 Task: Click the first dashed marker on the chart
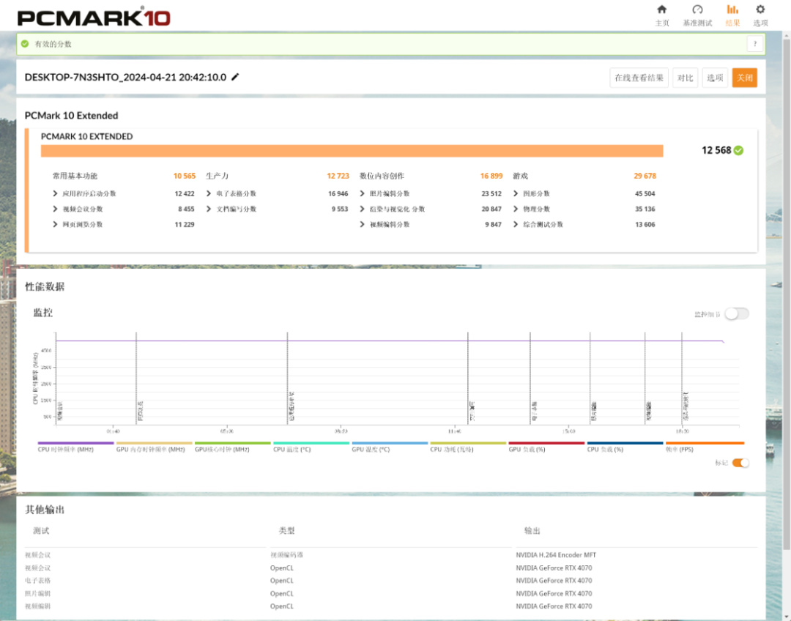(x=56, y=379)
